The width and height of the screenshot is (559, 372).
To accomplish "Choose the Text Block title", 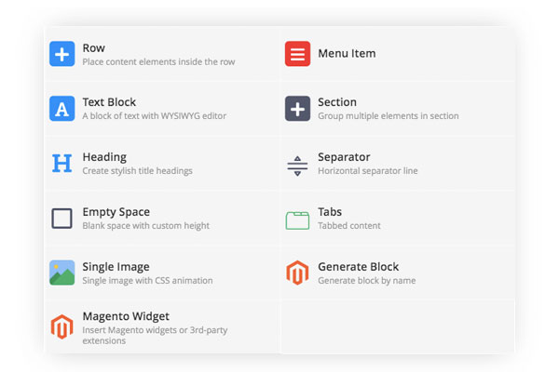I will [109, 102].
